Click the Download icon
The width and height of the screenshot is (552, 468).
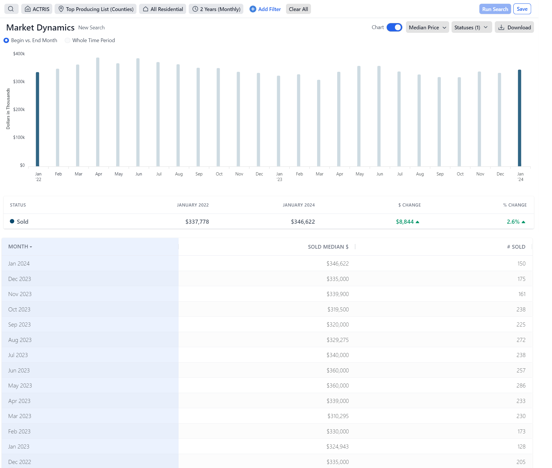click(x=502, y=27)
